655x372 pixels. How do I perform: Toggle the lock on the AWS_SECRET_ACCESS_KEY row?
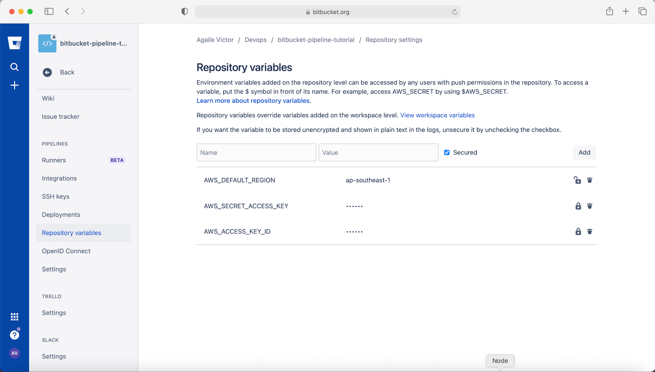click(x=578, y=206)
